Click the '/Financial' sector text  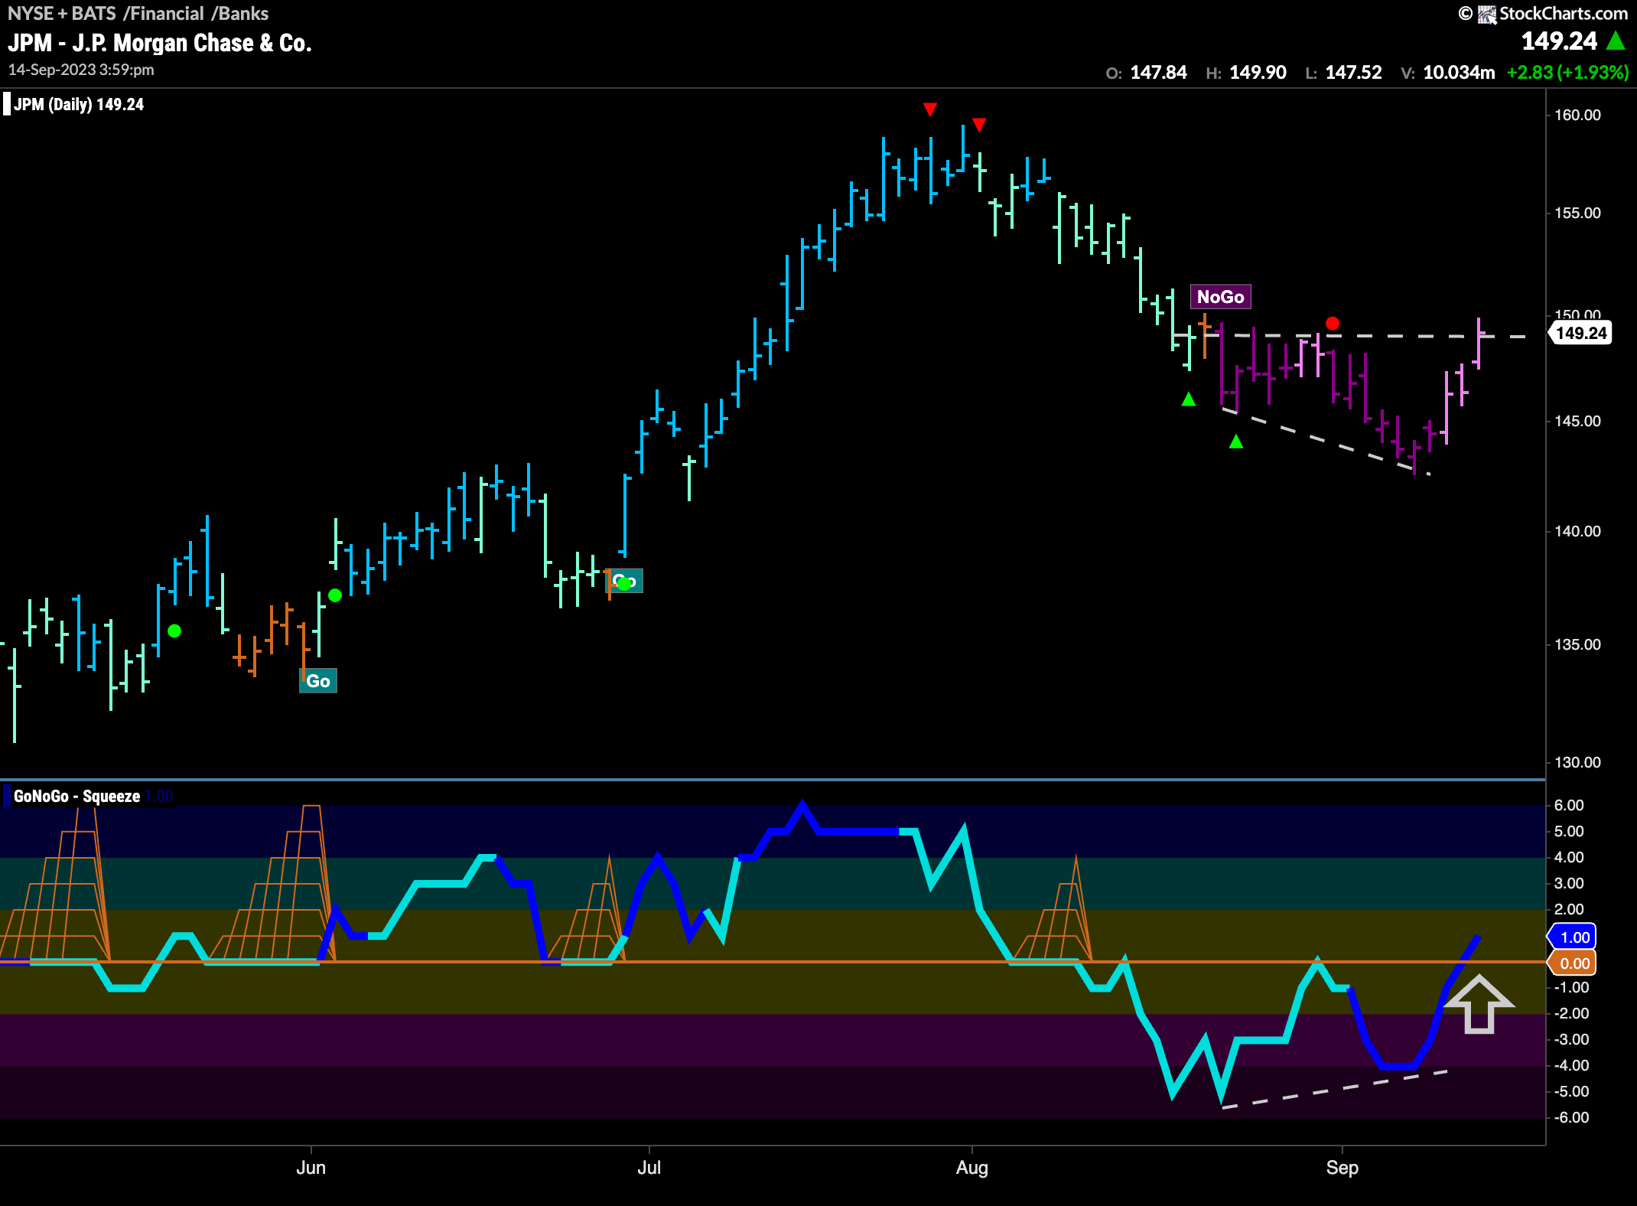click(x=164, y=14)
